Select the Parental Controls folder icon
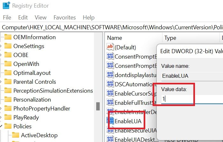The width and height of the screenshot is (223, 142). (8, 82)
